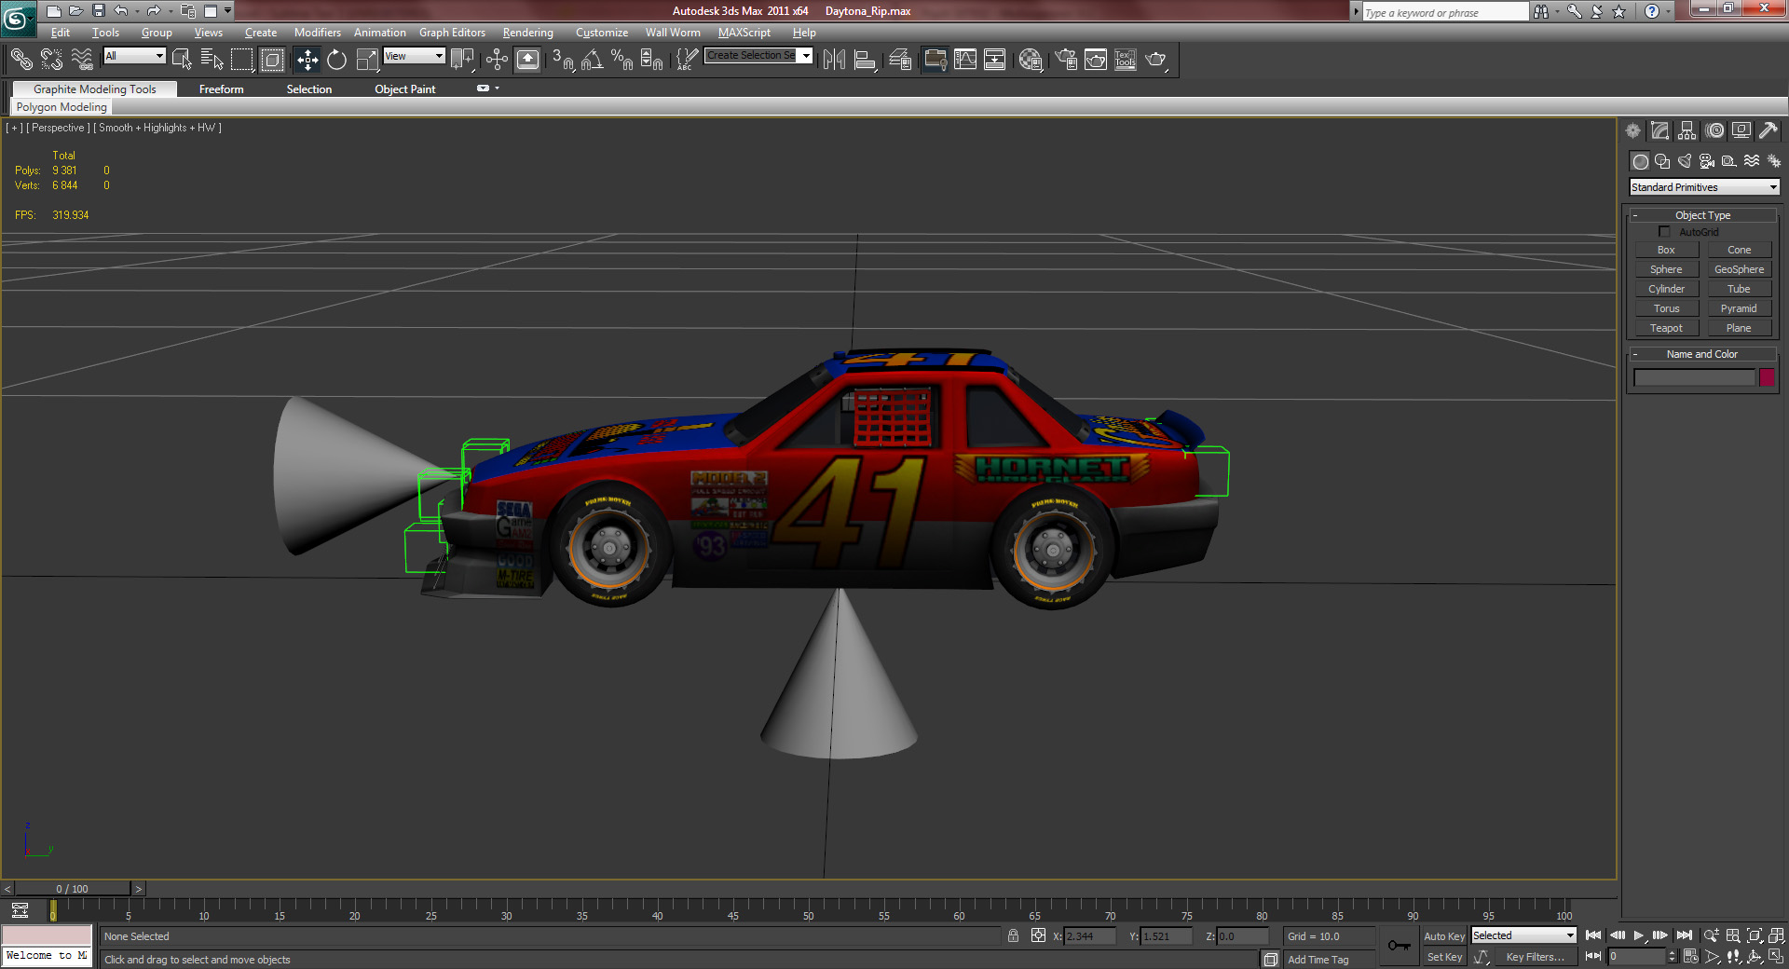Image resolution: width=1789 pixels, height=969 pixels.
Task: Switch to the Object Paint ribbon tab
Action: click(x=405, y=89)
